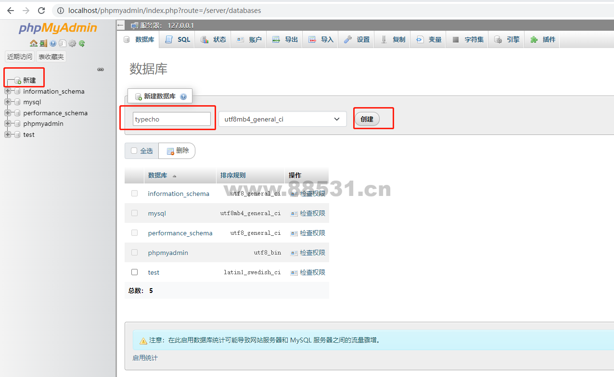Screen dimensions: 614x377
Task: Open the 状态 tab
Action: click(x=213, y=39)
